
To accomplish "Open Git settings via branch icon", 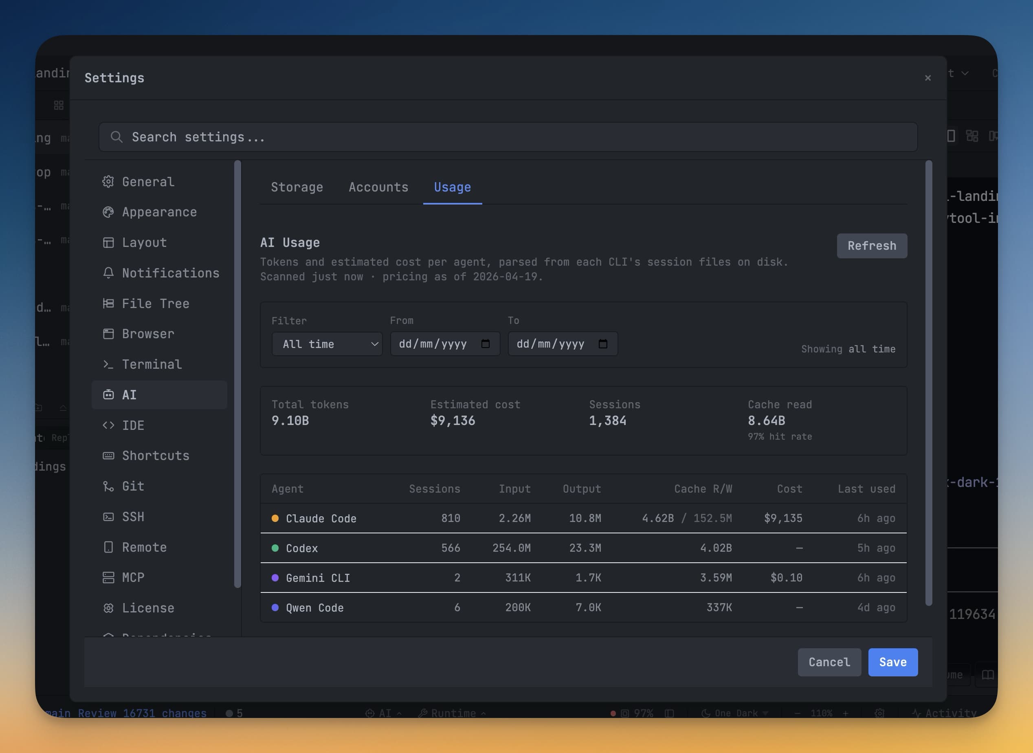I will pyautogui.click(x=108, y=486).
